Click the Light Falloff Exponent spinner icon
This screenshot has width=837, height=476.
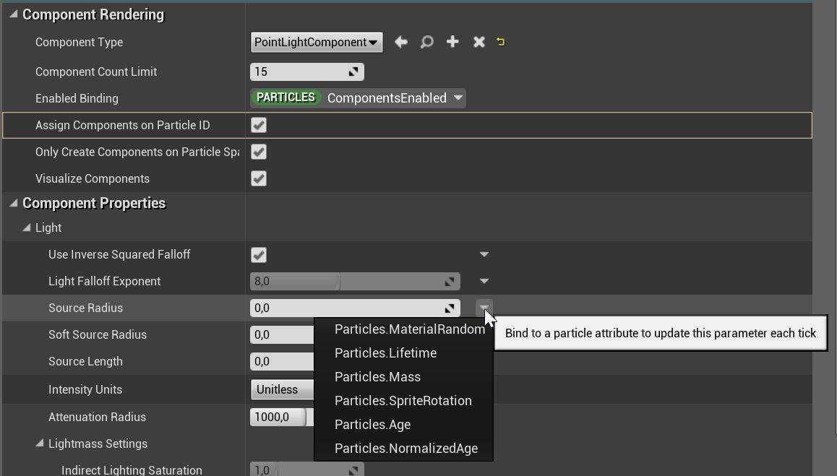(450, 281)
